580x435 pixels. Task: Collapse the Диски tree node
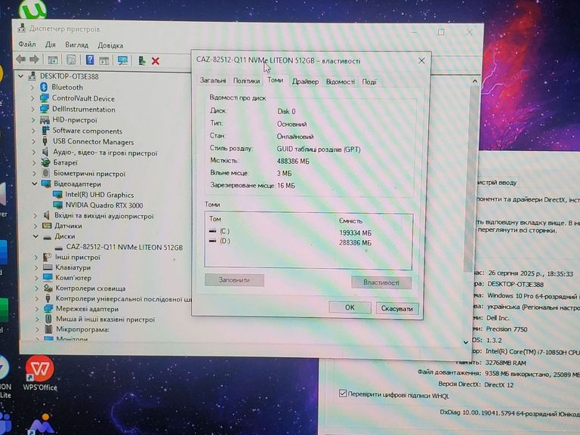coord(34,236)
